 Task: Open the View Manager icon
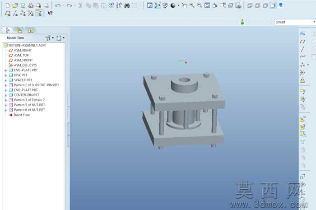[238, 5]
